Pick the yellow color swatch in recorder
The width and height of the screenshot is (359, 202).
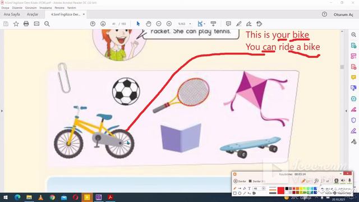(x=301, y=189)
